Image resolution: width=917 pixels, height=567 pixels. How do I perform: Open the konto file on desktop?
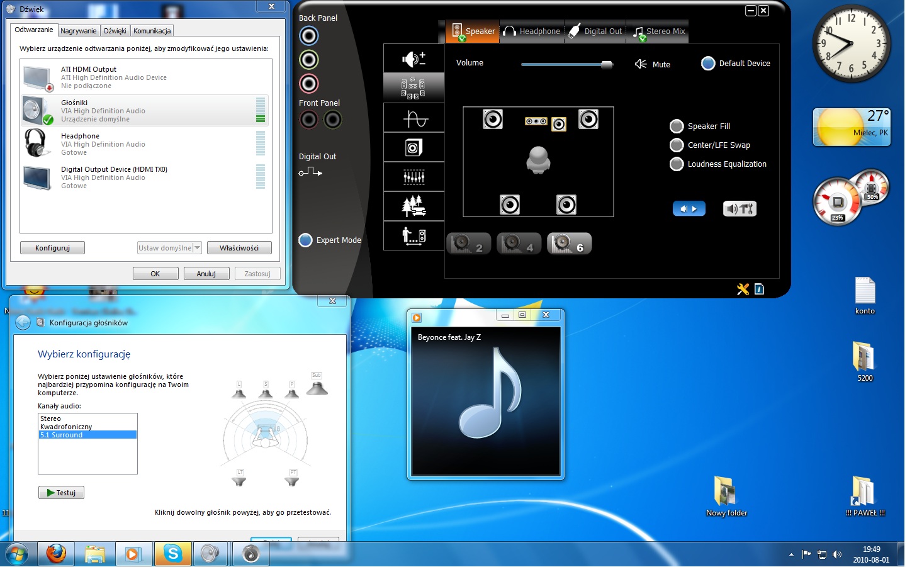click(x=865, y=296)
